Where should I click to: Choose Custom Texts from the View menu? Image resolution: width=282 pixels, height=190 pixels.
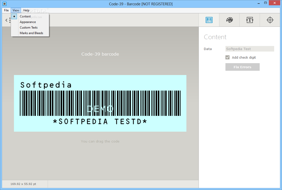point(30,28)
